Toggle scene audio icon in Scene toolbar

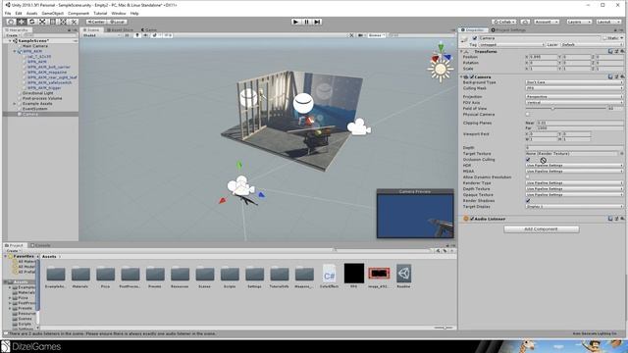(x=146, y=35)
